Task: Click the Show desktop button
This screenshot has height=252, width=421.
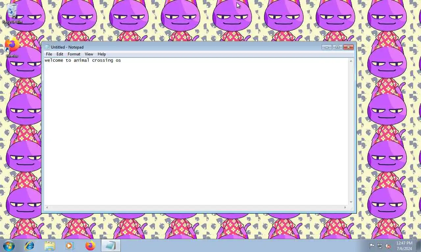Action: (418, 245)
